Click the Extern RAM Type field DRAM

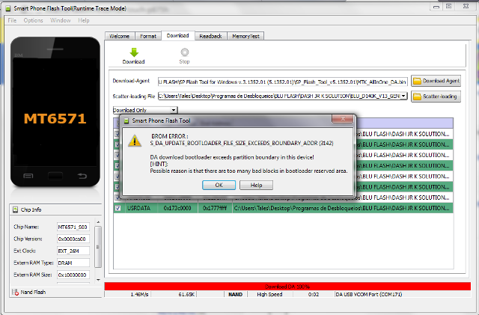pos(73,263)
